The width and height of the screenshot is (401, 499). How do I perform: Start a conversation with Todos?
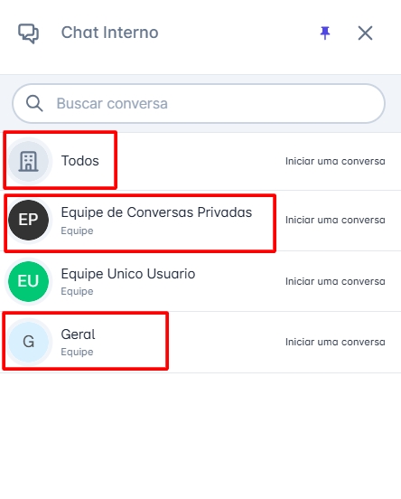pos(335,161)
